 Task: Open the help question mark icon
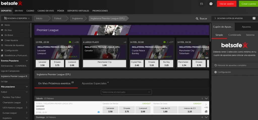(211, 4)
